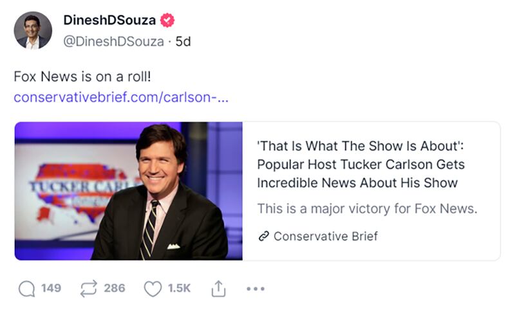Select the "Fox News is on a roll!" text
This screenshot has width=515, height=313.
[x=82, y=76]
